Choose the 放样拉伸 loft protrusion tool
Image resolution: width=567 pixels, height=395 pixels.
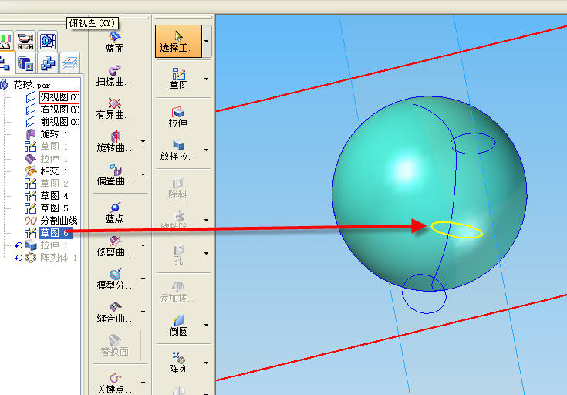click(x=178, y=150)
